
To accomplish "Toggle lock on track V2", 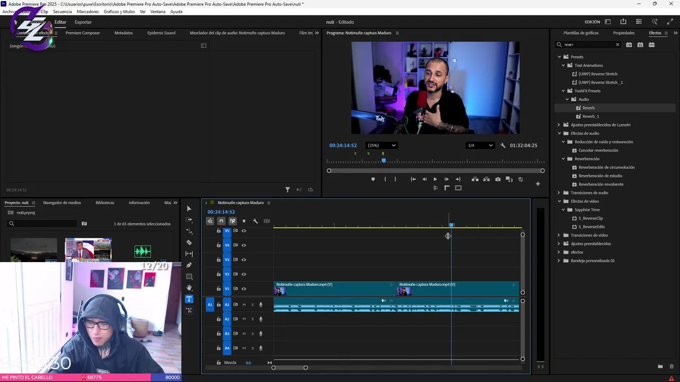I will click(218, 274).
